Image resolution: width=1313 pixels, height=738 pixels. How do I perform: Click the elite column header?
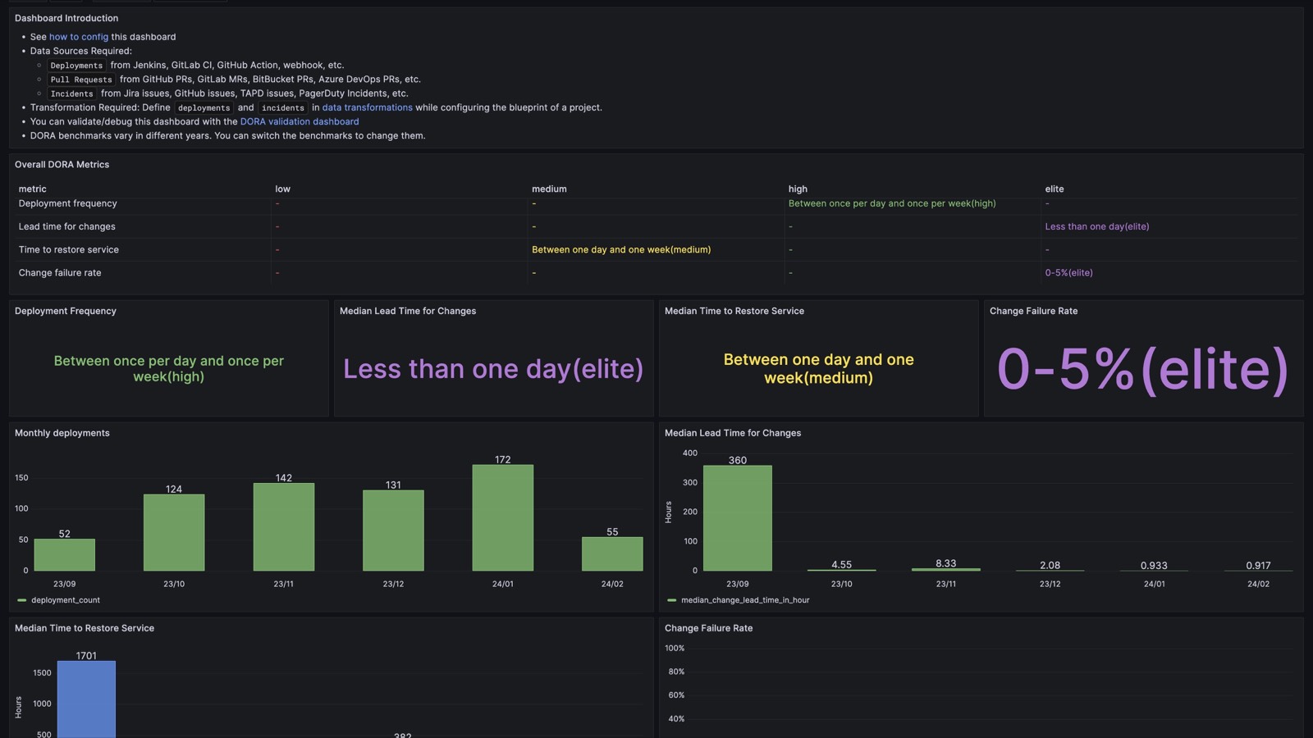pyautogui.click(x=1054, y=189)
